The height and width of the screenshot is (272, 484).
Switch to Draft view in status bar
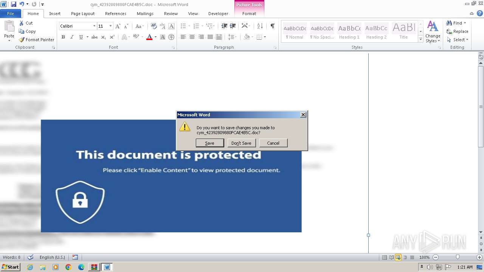412,257
